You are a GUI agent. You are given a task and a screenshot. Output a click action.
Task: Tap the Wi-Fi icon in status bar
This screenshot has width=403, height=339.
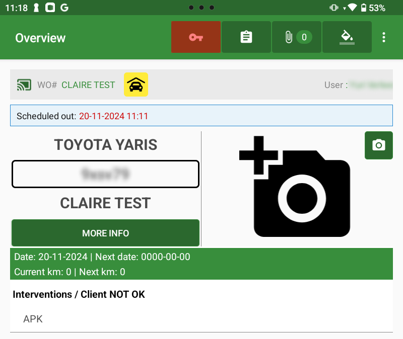point(352,8)
